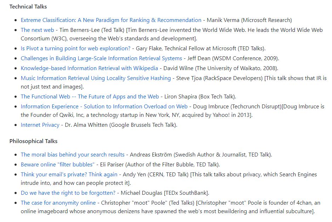Open 'Do we have the right to be forgotten?'
The width and height of the screenshot is (332, 222).
click(x=68, y=193)
